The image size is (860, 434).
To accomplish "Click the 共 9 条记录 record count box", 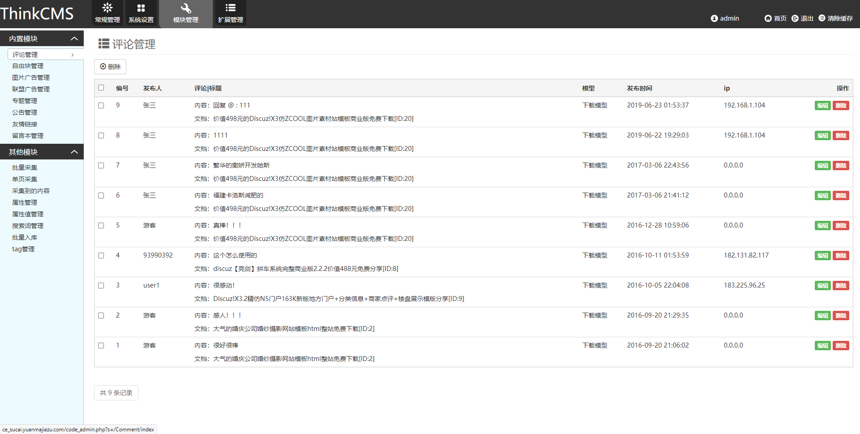I will (x=116, y=393).
